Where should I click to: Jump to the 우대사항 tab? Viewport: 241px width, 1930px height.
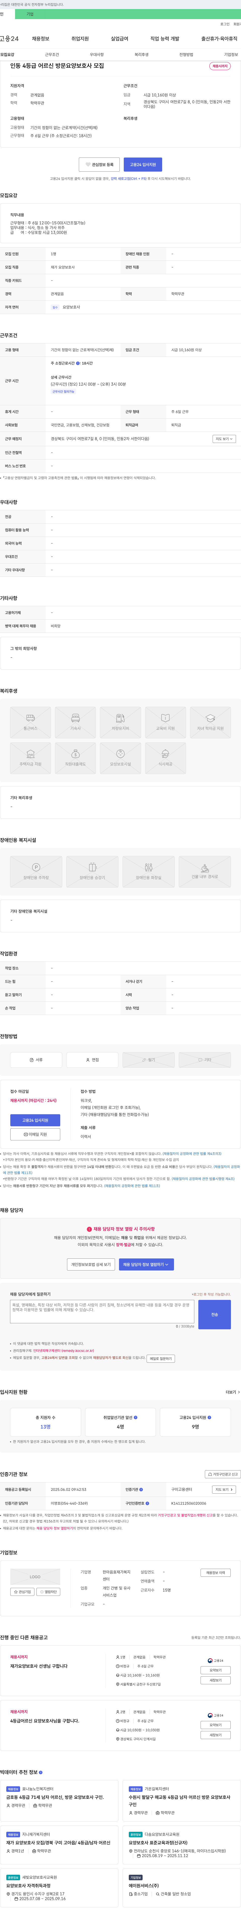[97, 55]
